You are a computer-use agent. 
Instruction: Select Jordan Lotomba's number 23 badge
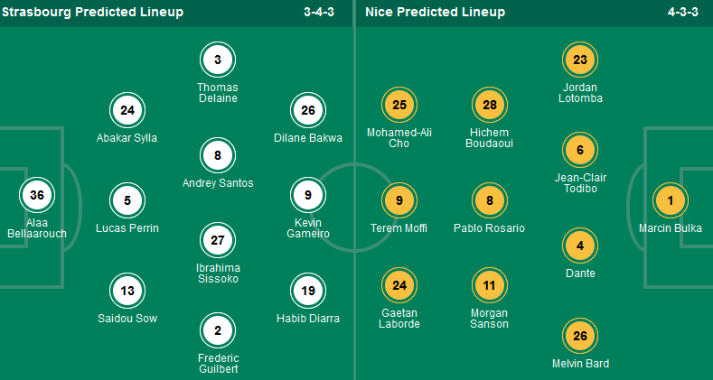[580, 60]
